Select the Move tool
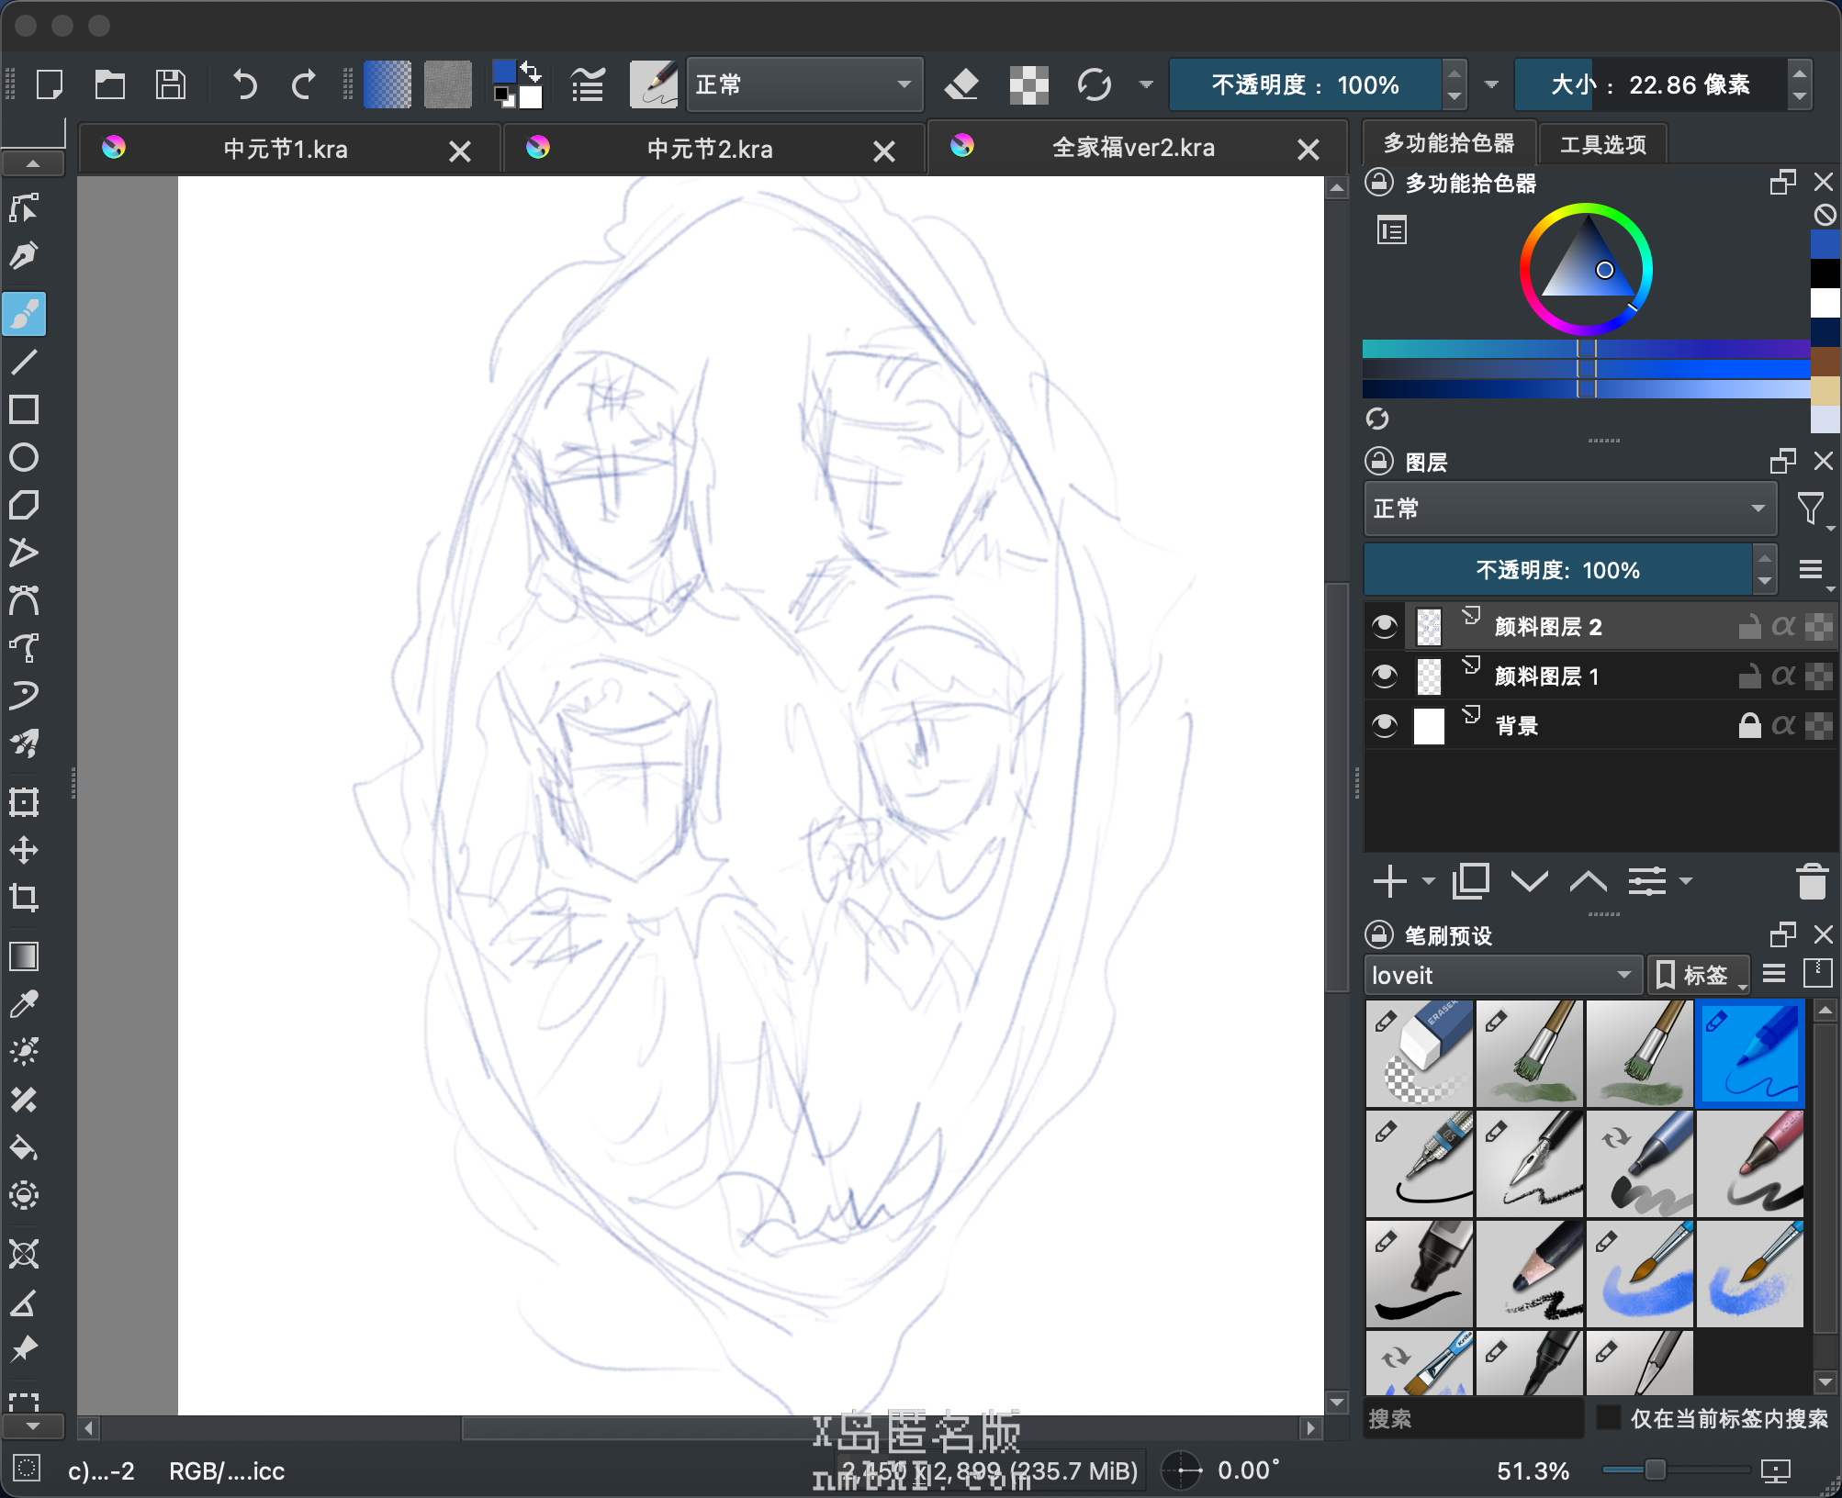1842x1498 pixels. click(x=24, y=849)
